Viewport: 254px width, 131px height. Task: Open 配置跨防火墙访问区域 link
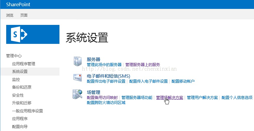(x=106, y=103)
